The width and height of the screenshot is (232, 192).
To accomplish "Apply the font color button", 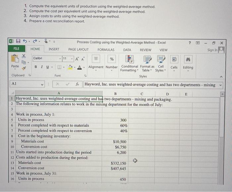I will pos(80,68).
